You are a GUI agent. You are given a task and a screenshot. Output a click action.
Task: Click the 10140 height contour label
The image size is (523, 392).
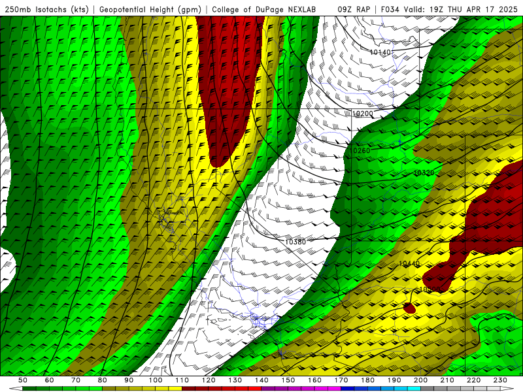click(x=380, y=52)
